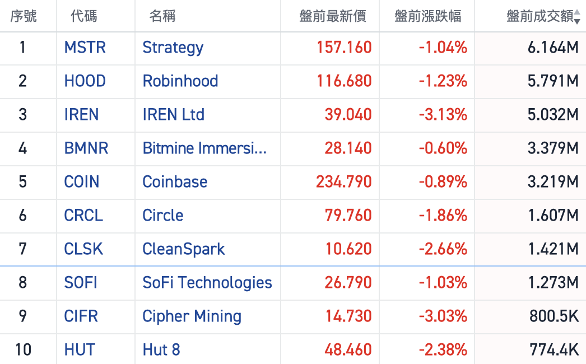Select the HUT ticker symbol
Viewport: 586px width, 364px height.
[x=80, y=350]
